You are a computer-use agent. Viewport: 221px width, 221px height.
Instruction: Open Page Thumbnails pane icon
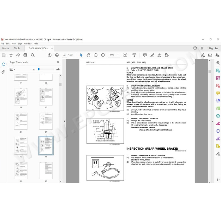click(x=3, y=64)
